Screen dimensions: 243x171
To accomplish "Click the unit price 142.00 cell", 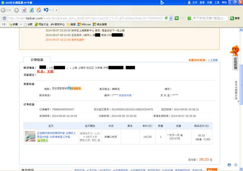I will click(x=147, y=137).
